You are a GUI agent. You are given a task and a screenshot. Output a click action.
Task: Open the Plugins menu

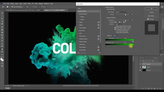click(x=41, y=4)
